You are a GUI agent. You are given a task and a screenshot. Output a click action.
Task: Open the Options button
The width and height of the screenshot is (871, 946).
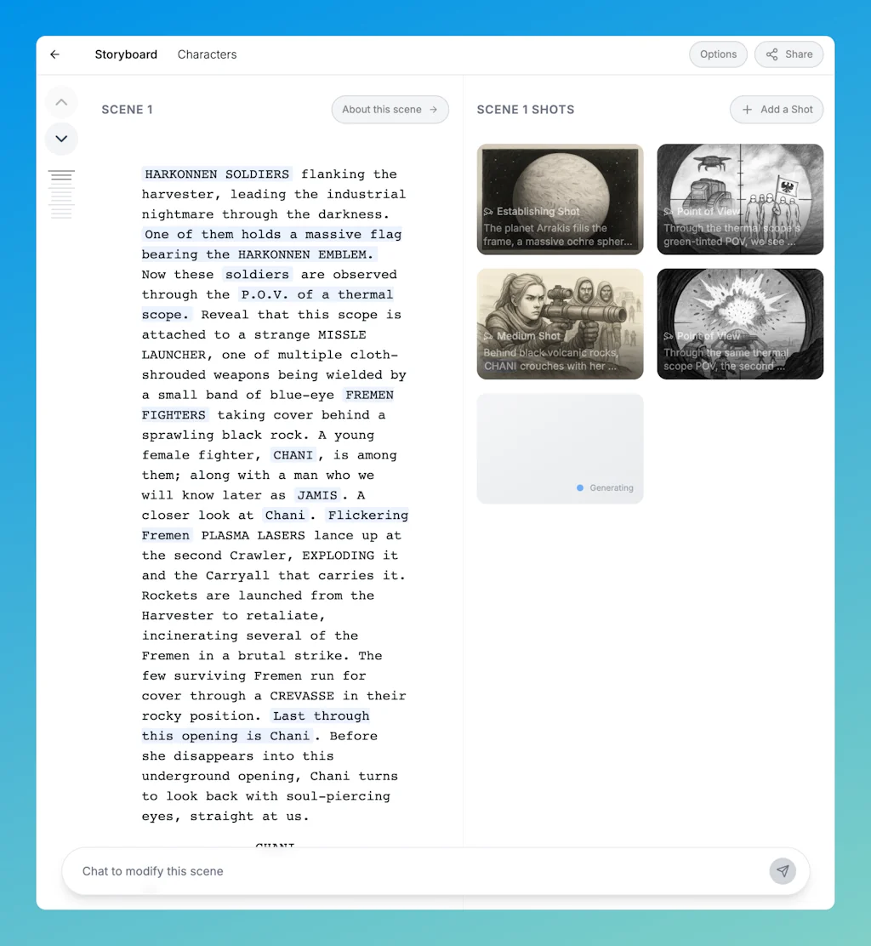point(718,54)
